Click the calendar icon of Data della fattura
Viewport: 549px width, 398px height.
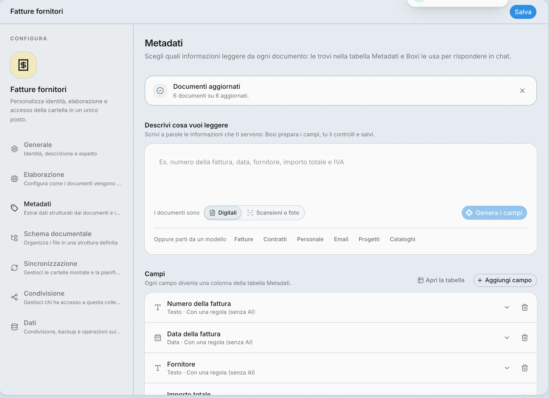tap(158, 338)
